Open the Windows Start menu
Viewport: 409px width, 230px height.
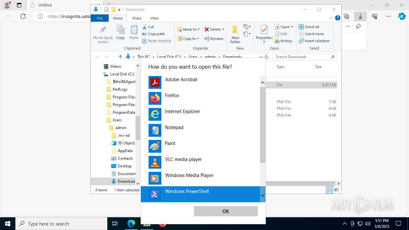(x=8, y=224)
